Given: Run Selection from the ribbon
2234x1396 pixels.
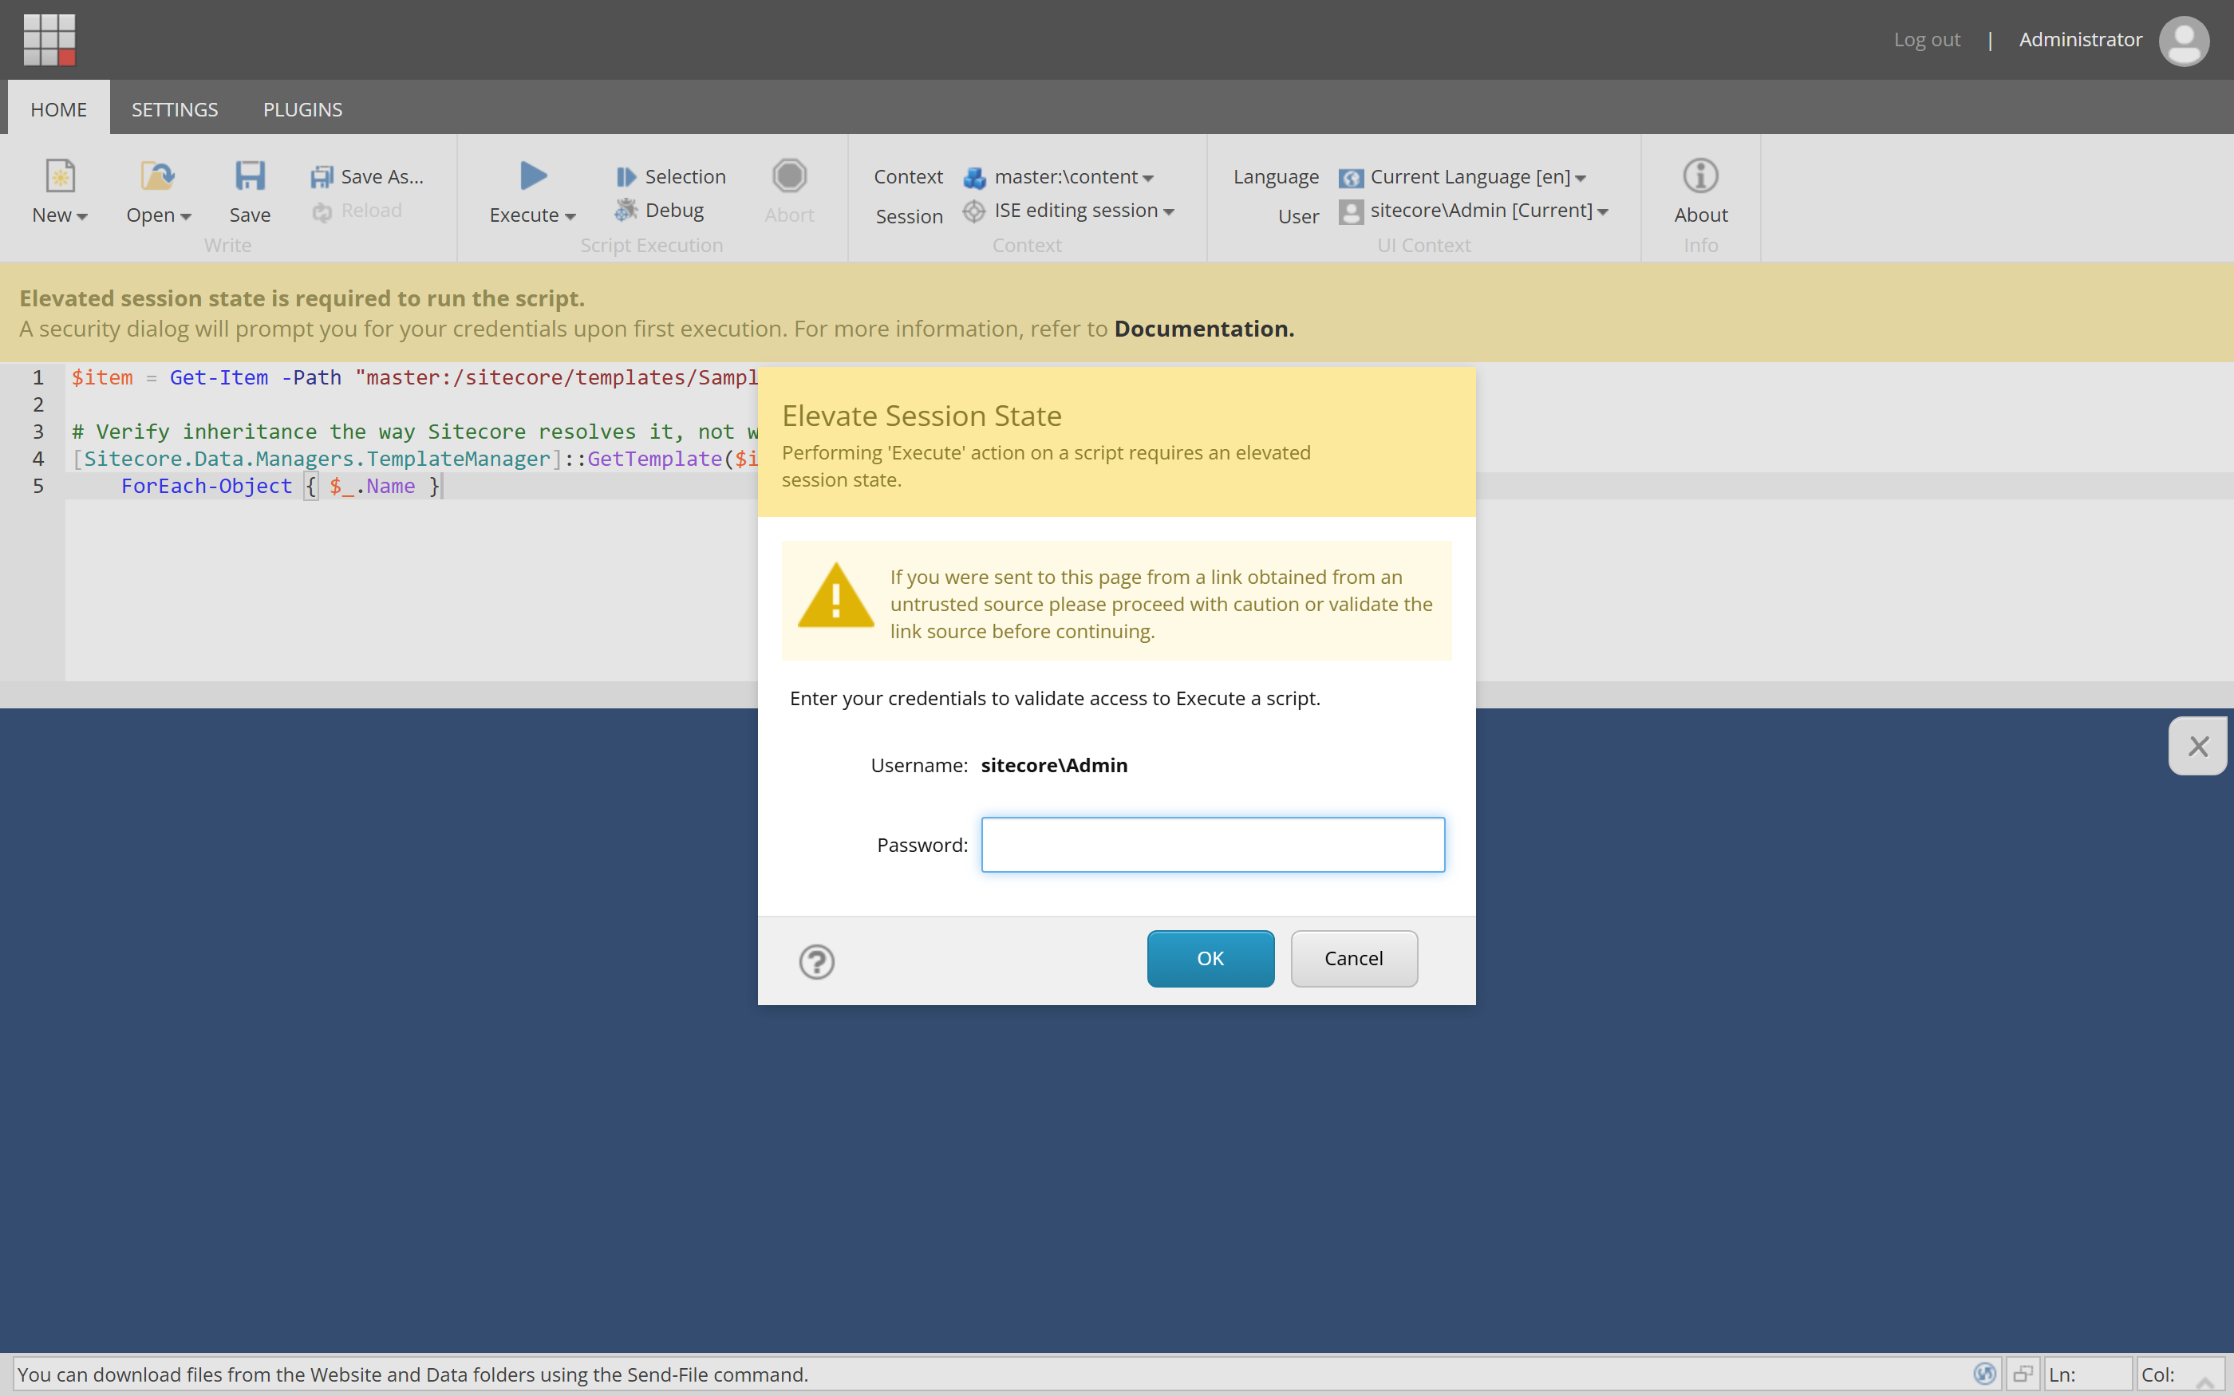Looking at the screenshot, I should 671,176.
